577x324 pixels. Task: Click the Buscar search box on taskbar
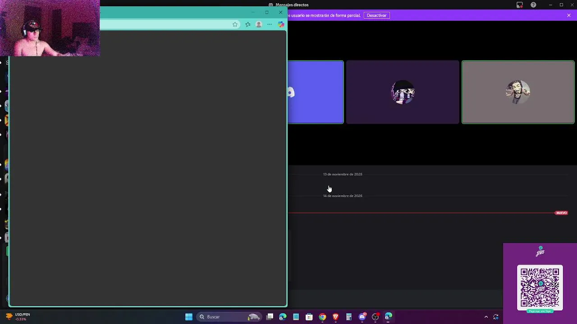point(230,317)
